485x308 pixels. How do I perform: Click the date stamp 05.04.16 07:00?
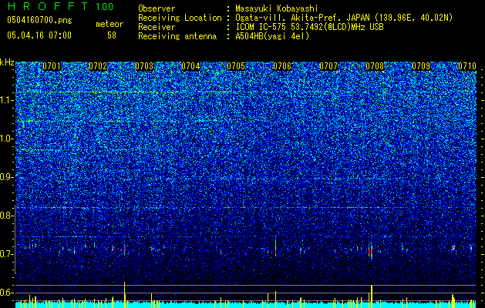click(39, 35)
